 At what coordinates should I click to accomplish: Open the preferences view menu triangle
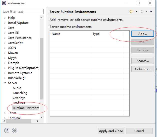pyautogui.click(x=151, y=12)
